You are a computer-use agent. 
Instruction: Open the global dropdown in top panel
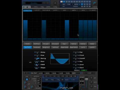pos(77,4)
